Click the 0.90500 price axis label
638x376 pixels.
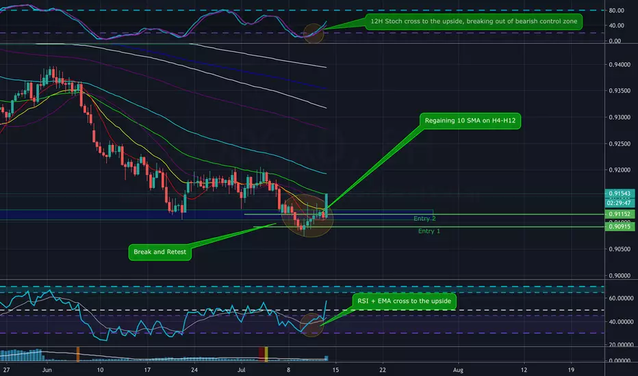tap(620, 249)
